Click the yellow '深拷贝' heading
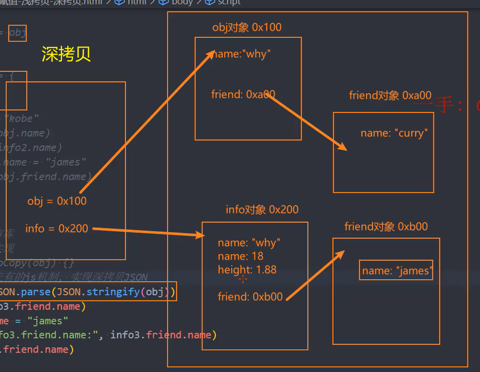Viewport: 480px width, 372px height. [66, 54]
